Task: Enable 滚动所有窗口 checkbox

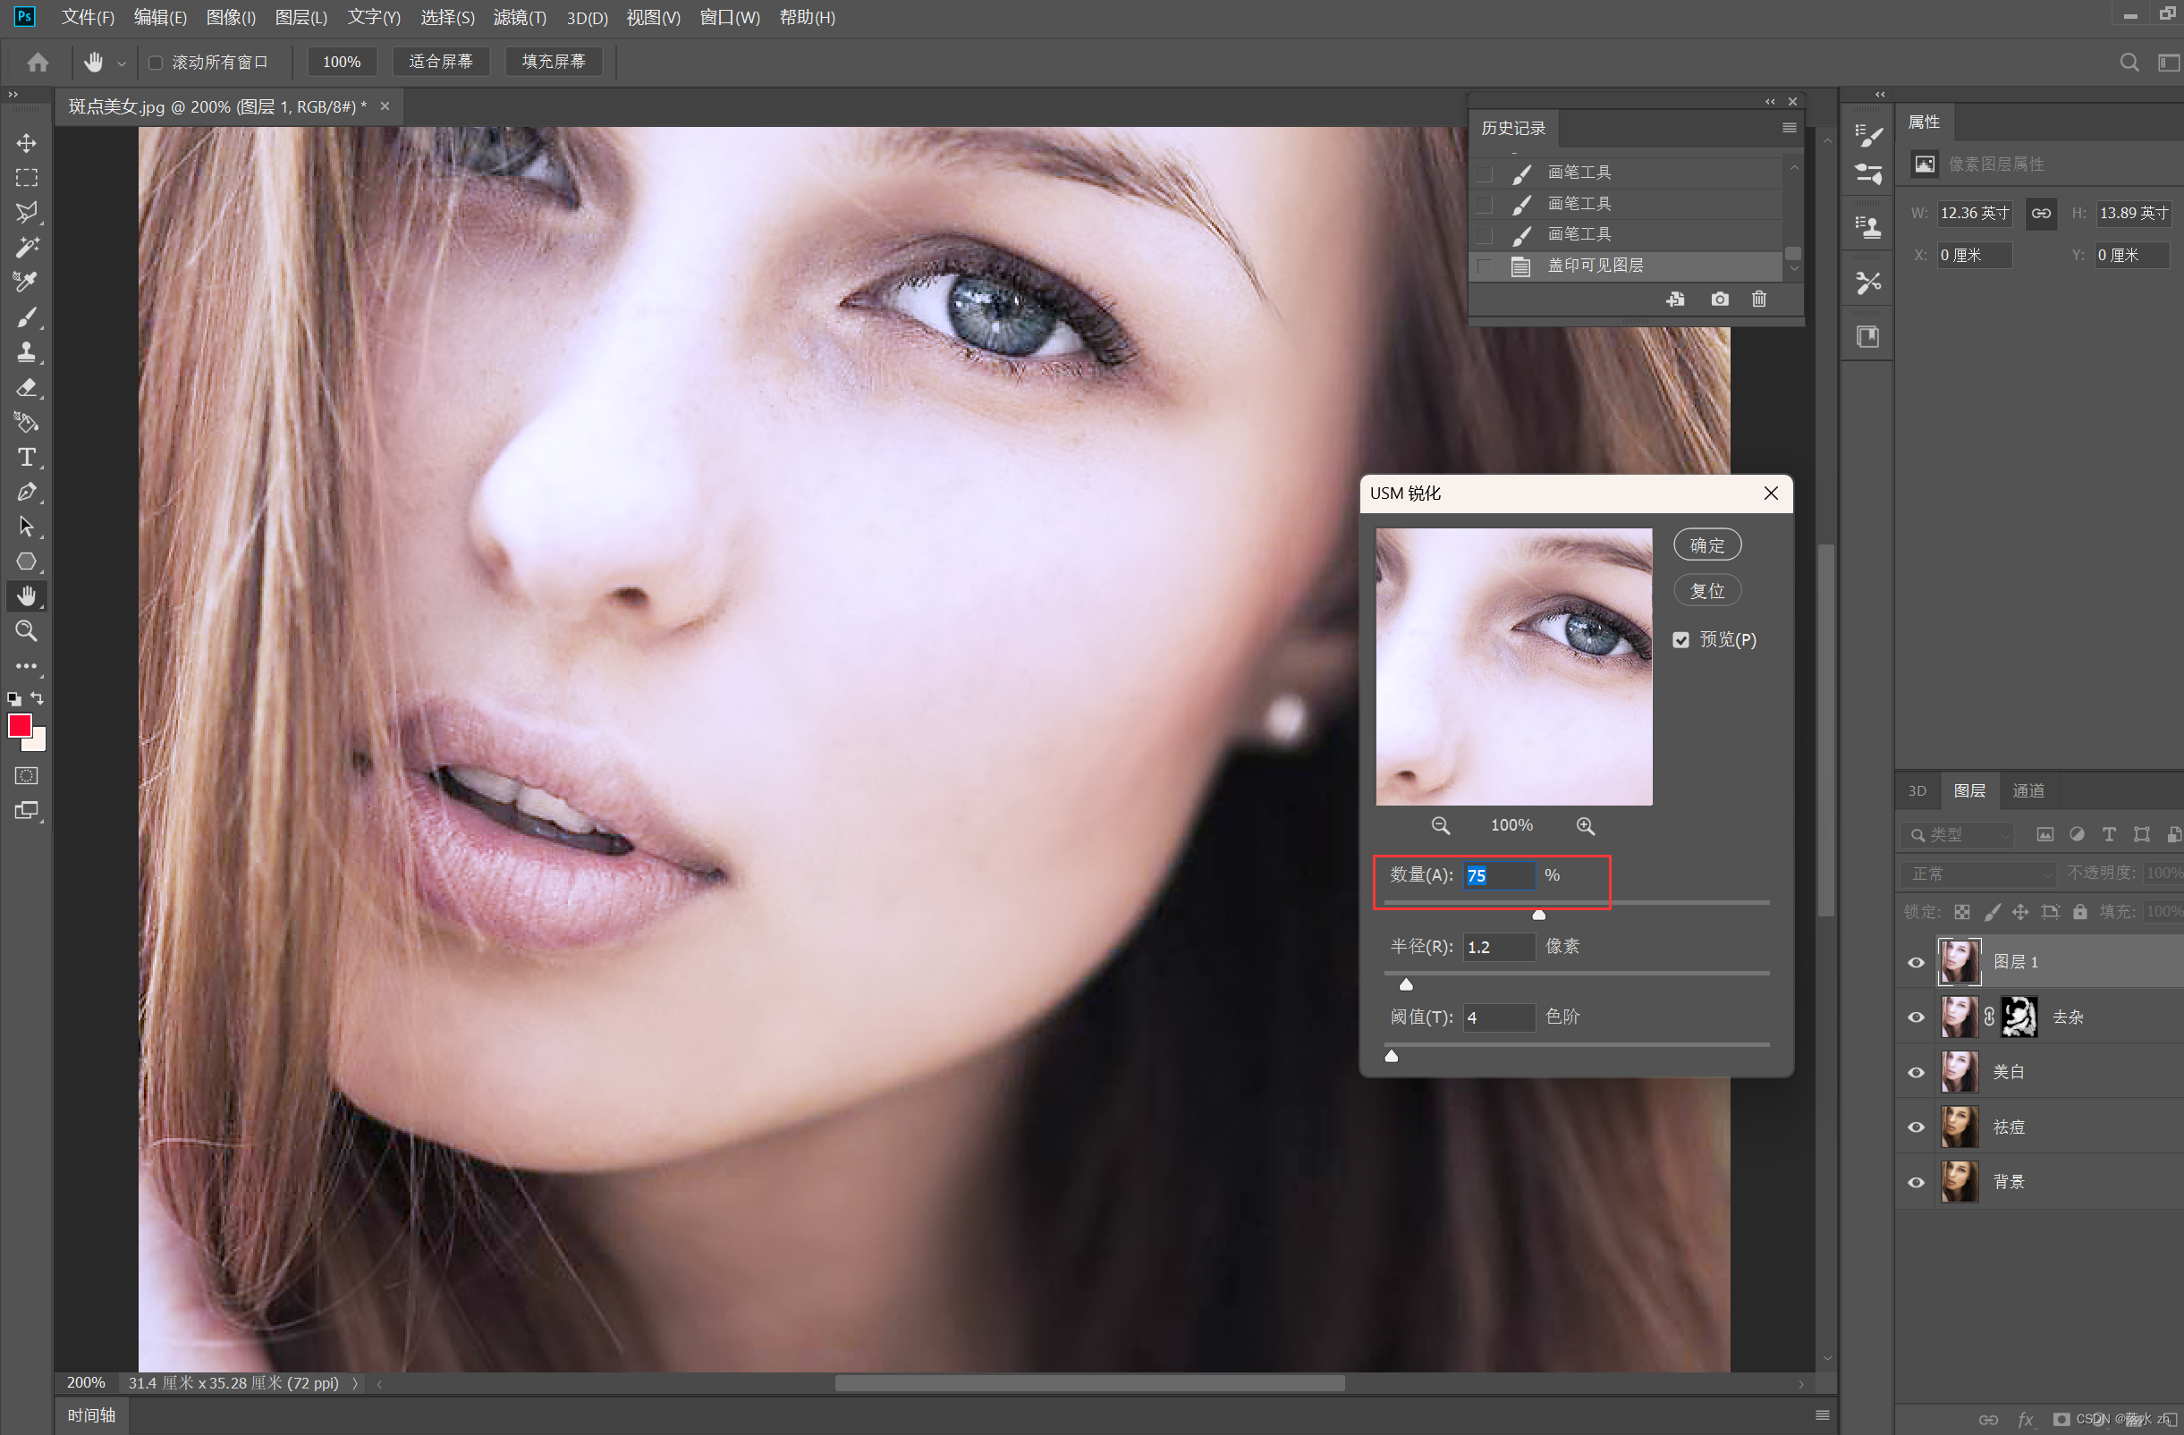Action: [155, 63]
